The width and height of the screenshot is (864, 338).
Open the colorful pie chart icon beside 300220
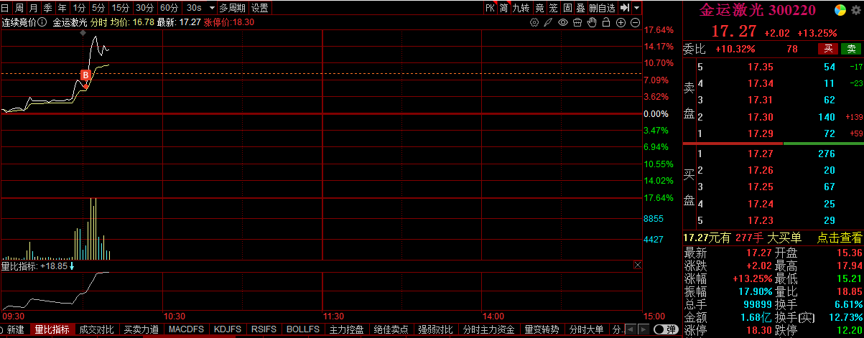pos(840,10)
